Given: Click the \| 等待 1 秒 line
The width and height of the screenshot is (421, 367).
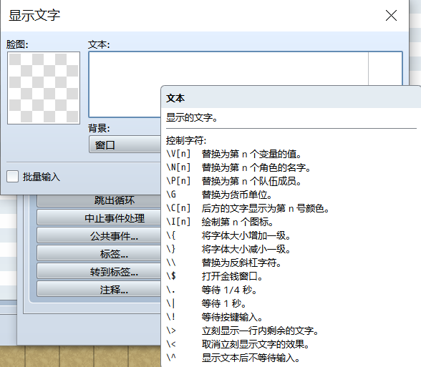Looking at the screenshot, I should coord(206,303).
